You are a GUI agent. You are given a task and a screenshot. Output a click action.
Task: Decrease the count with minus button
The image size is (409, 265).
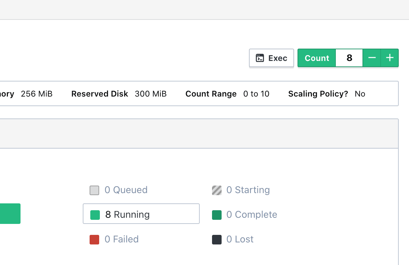[372, 58]
